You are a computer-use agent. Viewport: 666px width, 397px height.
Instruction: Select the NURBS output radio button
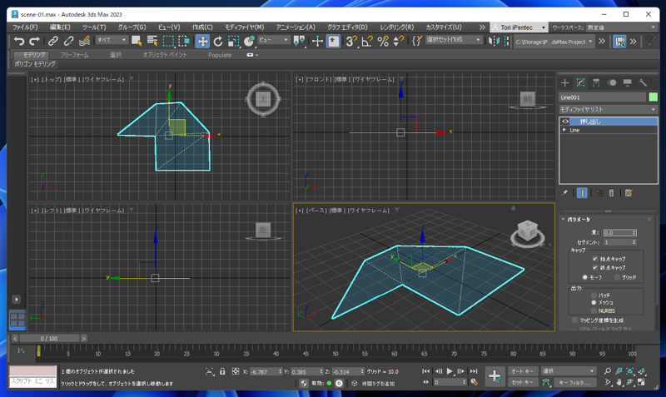(594, 310)
